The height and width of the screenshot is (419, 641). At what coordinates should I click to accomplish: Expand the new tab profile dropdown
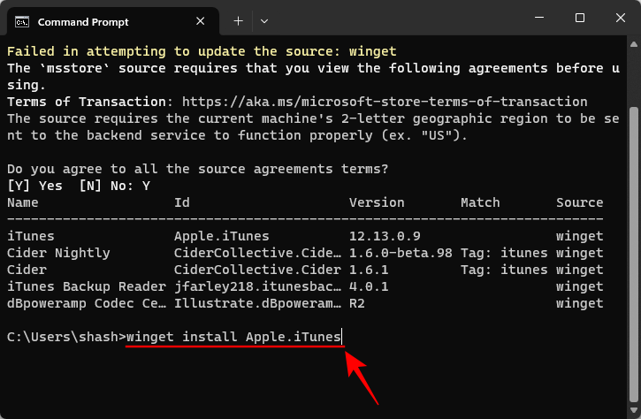[264, 20]
